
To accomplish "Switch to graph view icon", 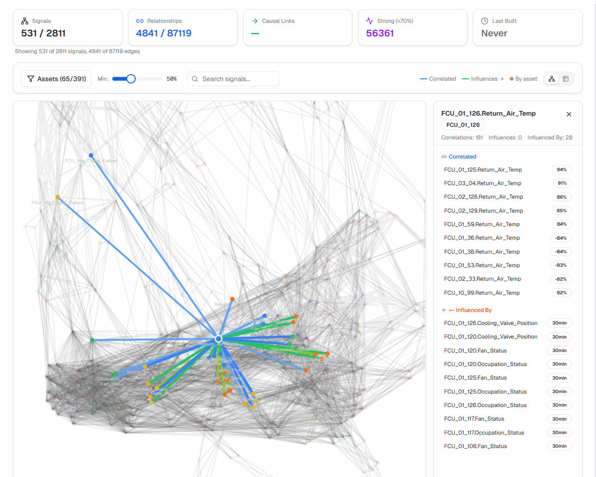I will pyautogui.click(x=552, y=79).
